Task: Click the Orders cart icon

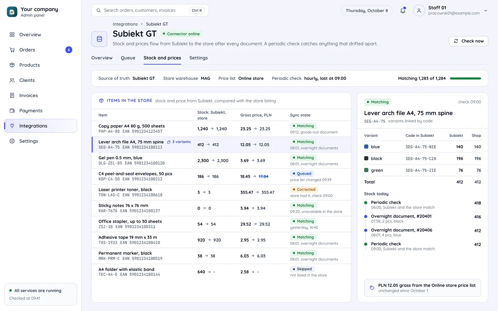Action: click(12, 50)
